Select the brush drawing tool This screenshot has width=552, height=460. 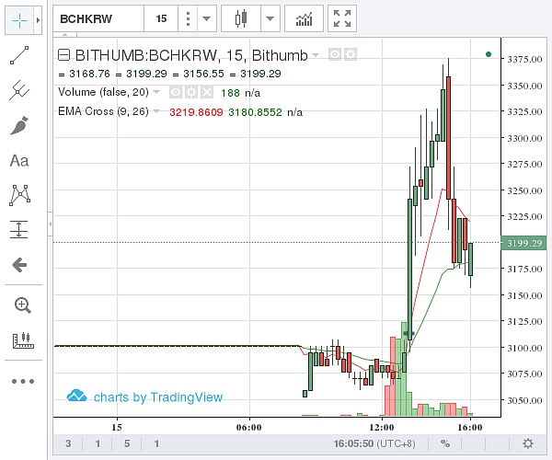(19, 126)
